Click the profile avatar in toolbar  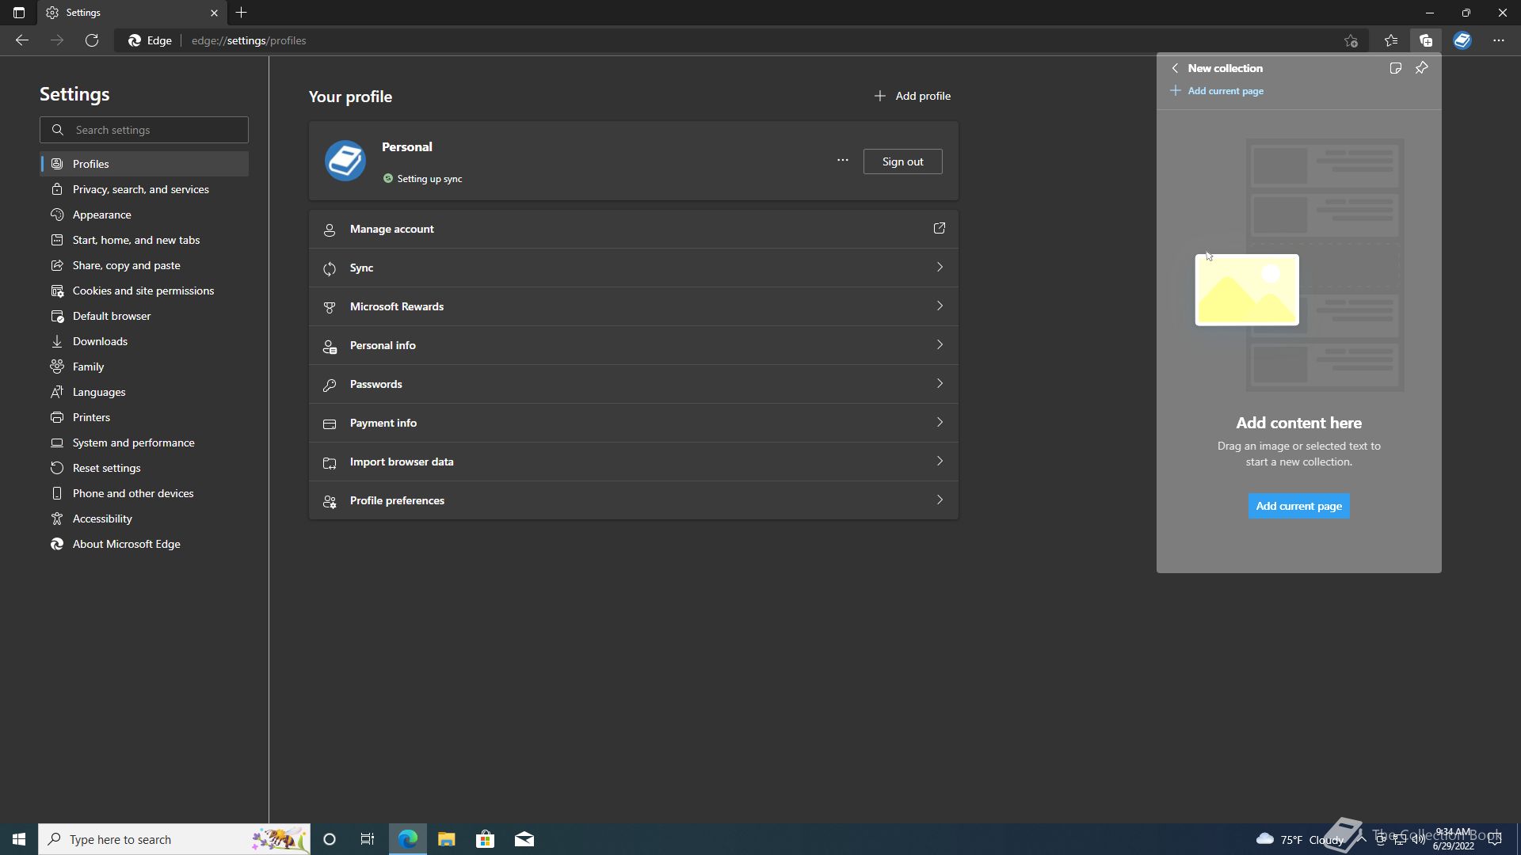(1462, 40)
